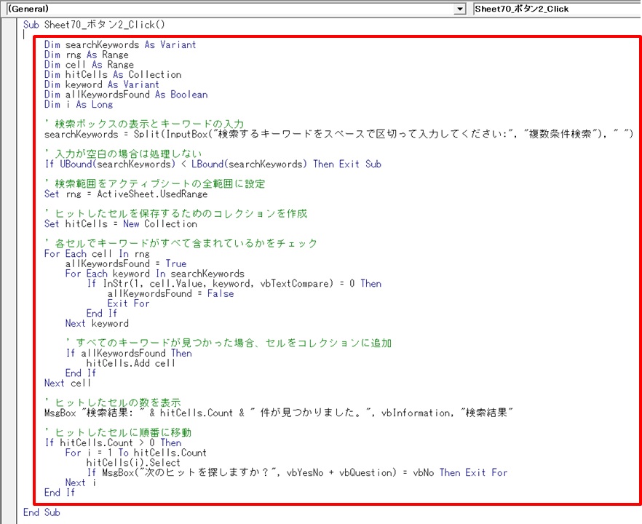Click the 'If InStr(1, cell.Value' line
Viewport: 642px width, 524px height.
pyautogui.click(x=234, y=283)
